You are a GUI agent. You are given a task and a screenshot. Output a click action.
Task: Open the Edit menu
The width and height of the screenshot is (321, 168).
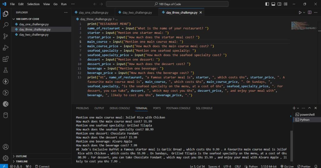point(21,4)
